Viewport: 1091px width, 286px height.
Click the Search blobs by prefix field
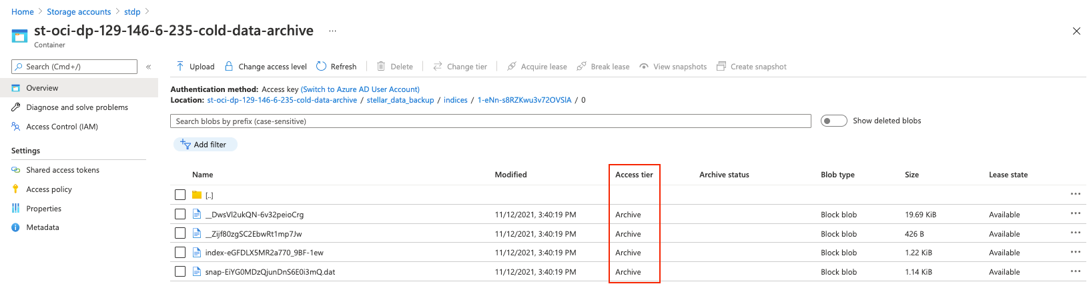pos(490,121)
